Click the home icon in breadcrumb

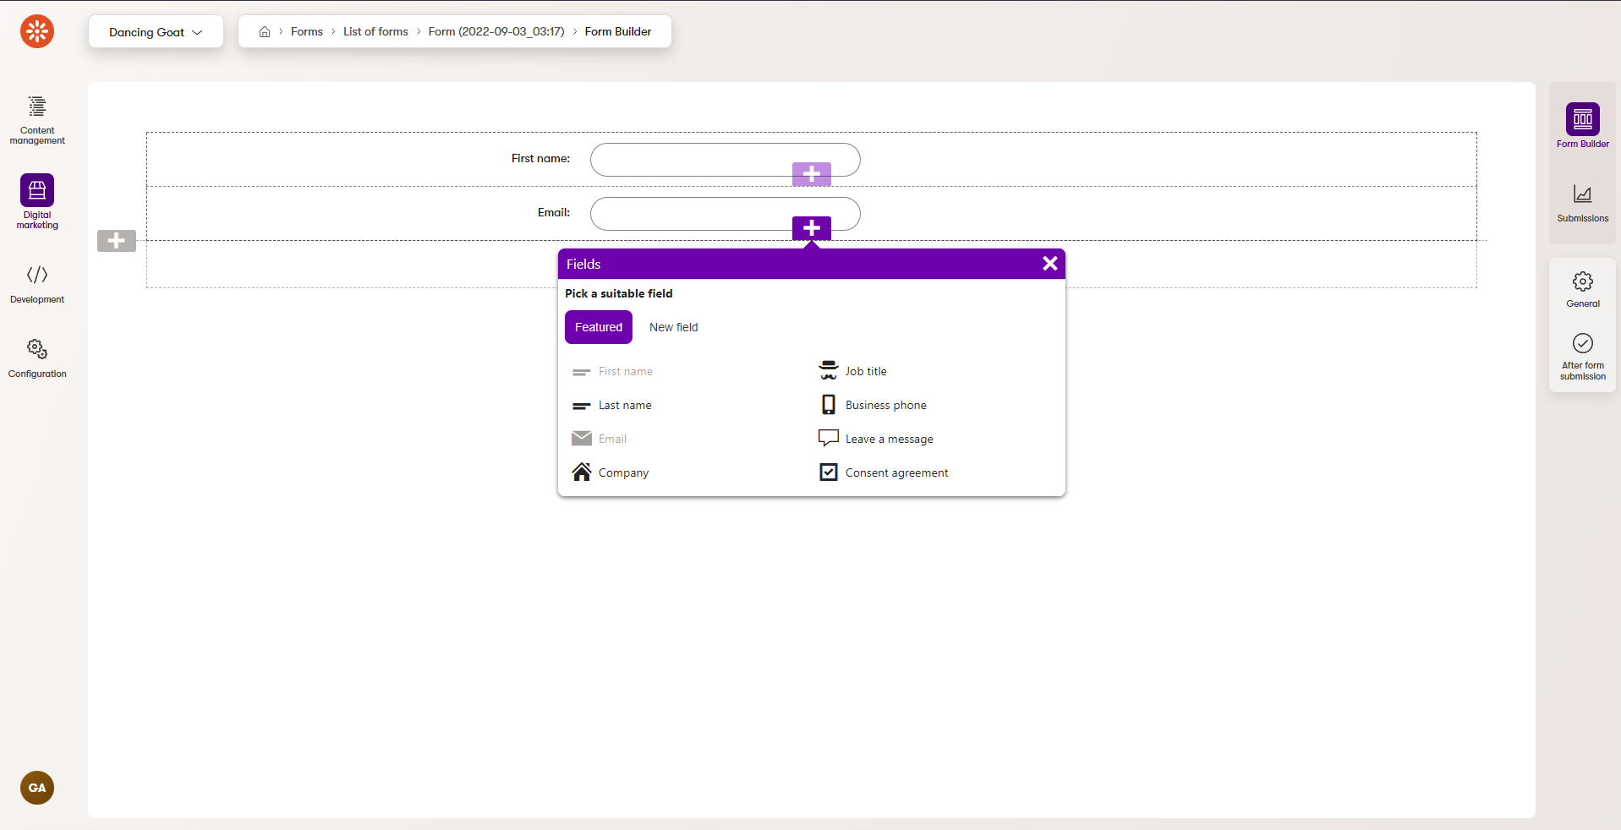click(265, 31)
